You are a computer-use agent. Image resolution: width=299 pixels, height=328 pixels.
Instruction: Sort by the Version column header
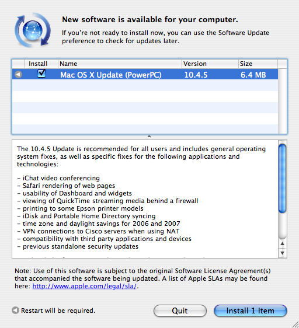[210, 64]
